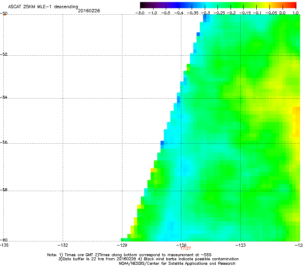Viewport: 303px width, 266px height.
Task: Click the NOAA/NESDIS credit line
Action: tap(177, 264)
